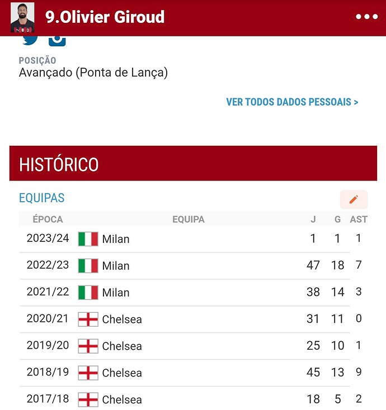386x410 pixels.
Task: Tap the Twitter bird icon
Action: (x=30, y=41)
